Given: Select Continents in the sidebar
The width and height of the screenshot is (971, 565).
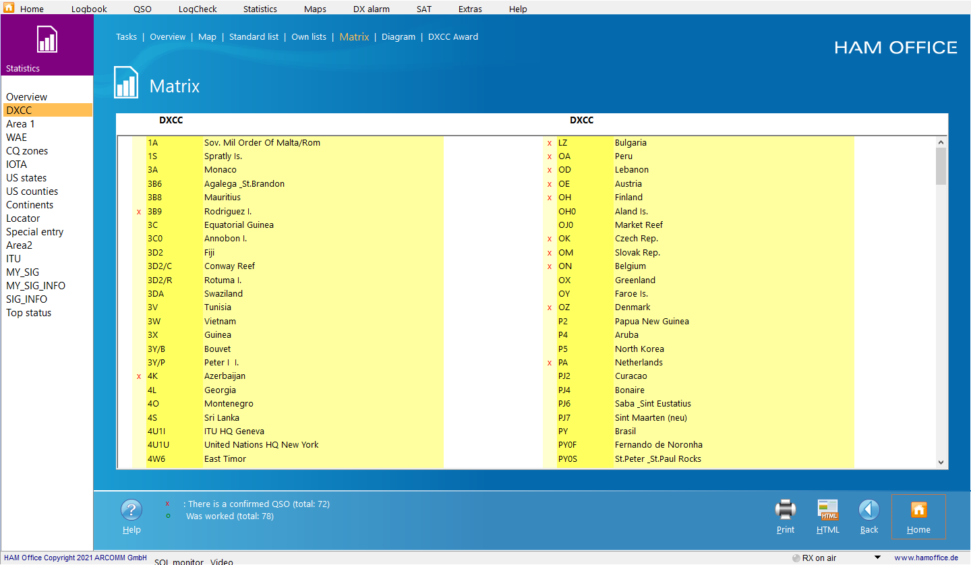Looking at the screenshot, I should [30, 205].
